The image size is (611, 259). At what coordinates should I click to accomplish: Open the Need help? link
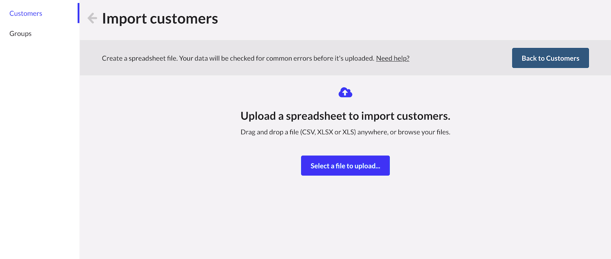point(393,58)
